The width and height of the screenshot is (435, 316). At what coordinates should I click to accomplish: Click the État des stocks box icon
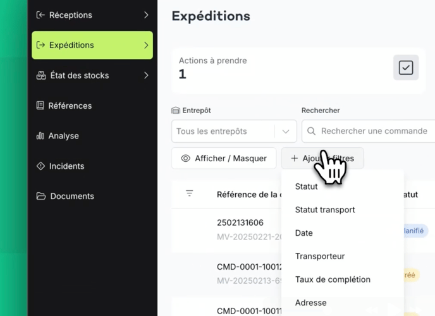pyautogui.click(x=40, y=76)
